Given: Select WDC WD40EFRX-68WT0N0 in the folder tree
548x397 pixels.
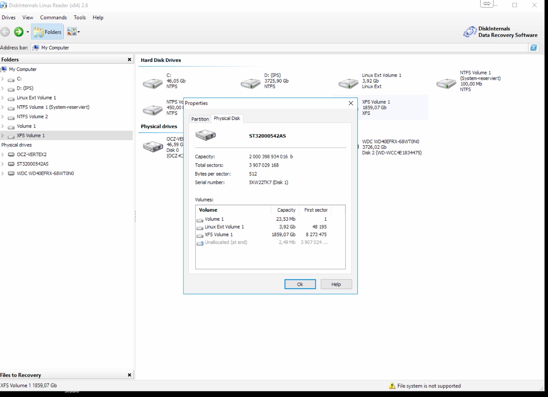Looking at the screenshot, I should (x=45, y=173).
